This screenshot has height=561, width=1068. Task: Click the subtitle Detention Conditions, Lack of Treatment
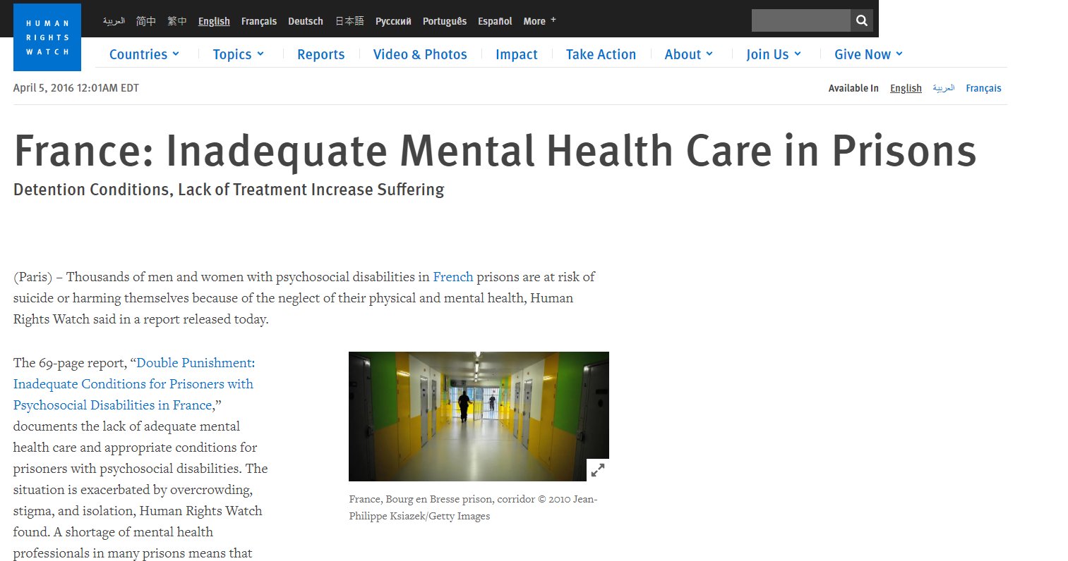pyautogui.click(x=229, y=190)
